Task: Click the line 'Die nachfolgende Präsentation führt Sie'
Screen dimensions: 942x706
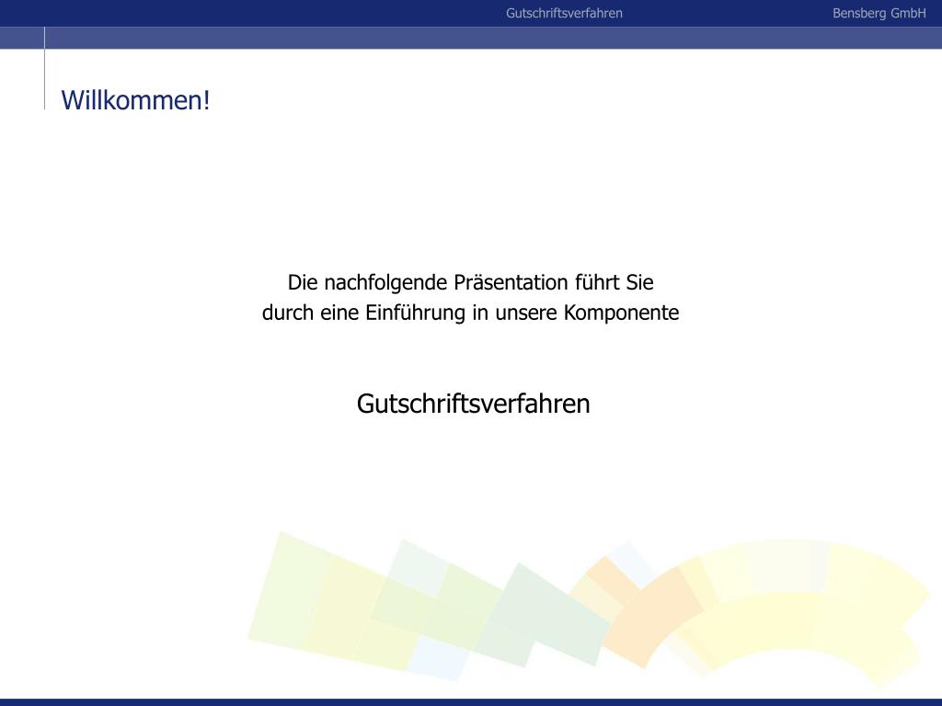Action: [470, 283]
